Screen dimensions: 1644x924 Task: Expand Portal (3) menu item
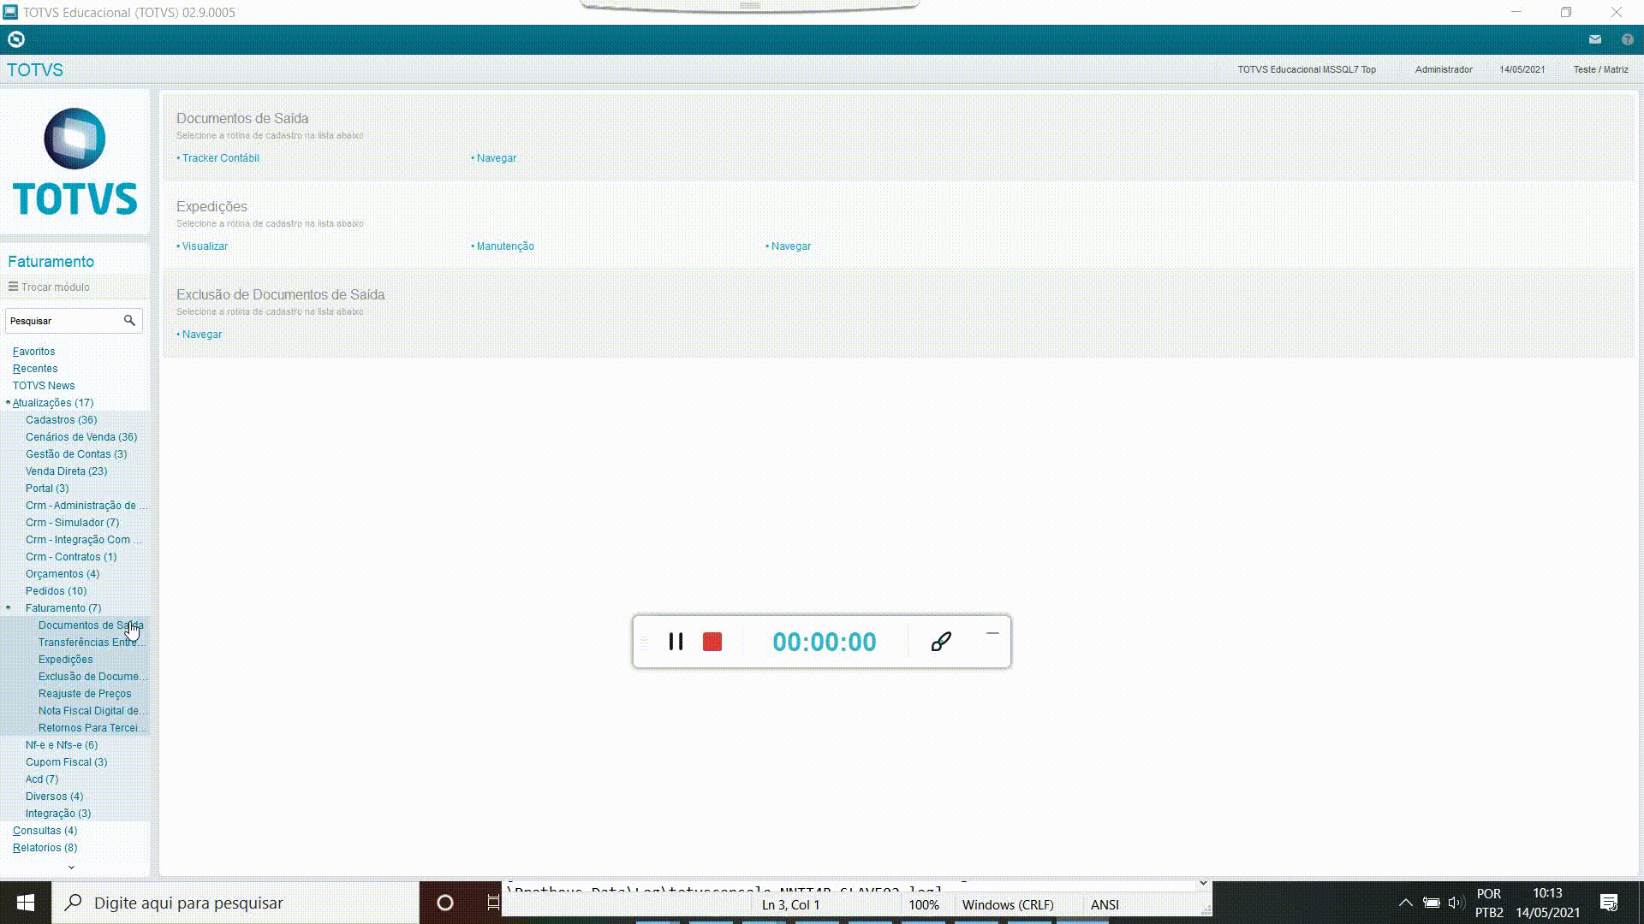click(x=47, y=489)
